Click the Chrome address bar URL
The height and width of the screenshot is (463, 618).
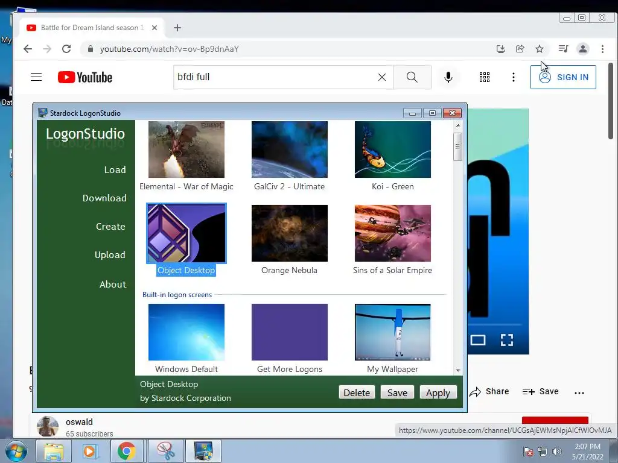coord(170,49)
